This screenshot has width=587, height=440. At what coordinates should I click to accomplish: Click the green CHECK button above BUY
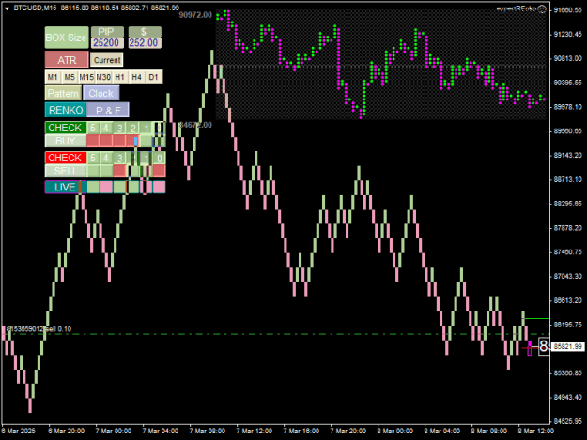(x=65, y=128)
